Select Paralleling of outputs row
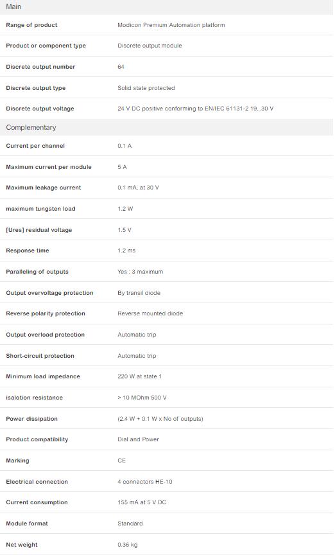 tap(167, 272)
